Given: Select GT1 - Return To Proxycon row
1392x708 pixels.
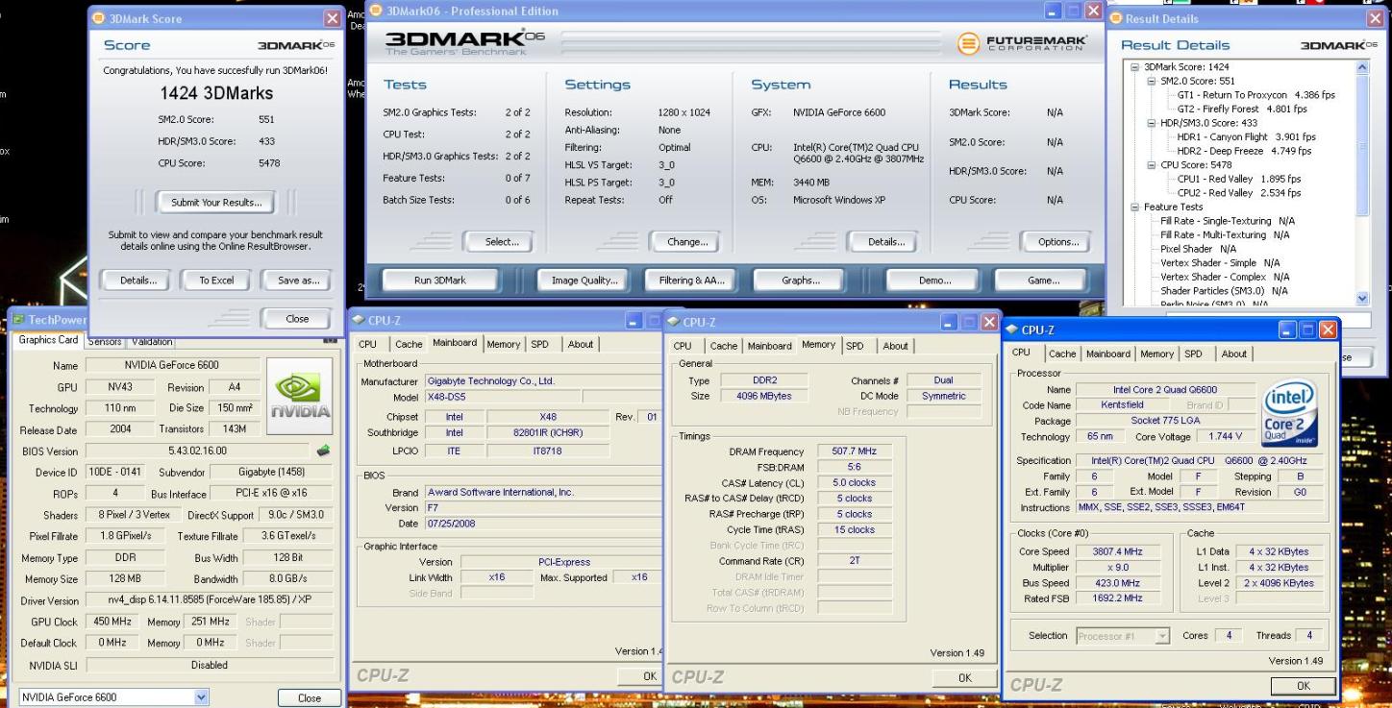Looking at the screenshot, I should [1255, 95].
